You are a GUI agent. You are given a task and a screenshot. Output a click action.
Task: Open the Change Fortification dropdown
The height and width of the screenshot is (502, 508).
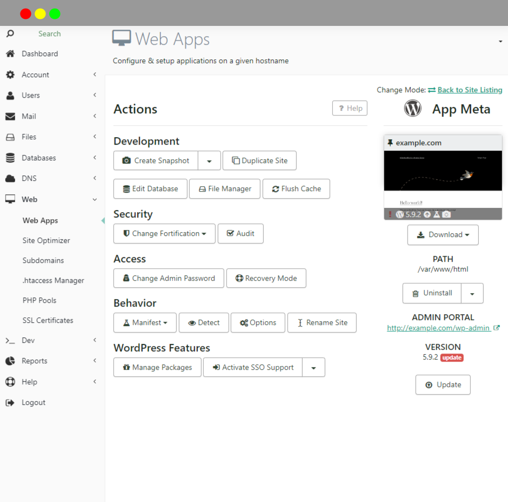point(165,234)
